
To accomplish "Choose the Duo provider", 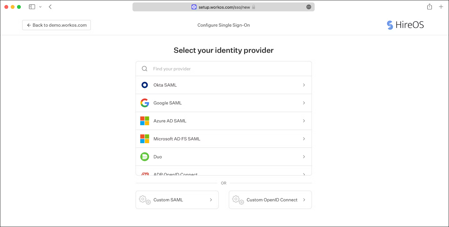I will tap(224, 157).
